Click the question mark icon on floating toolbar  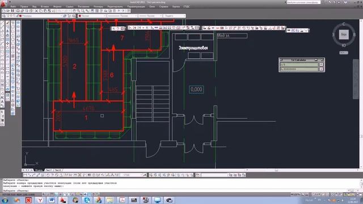(x=118, y=28)
